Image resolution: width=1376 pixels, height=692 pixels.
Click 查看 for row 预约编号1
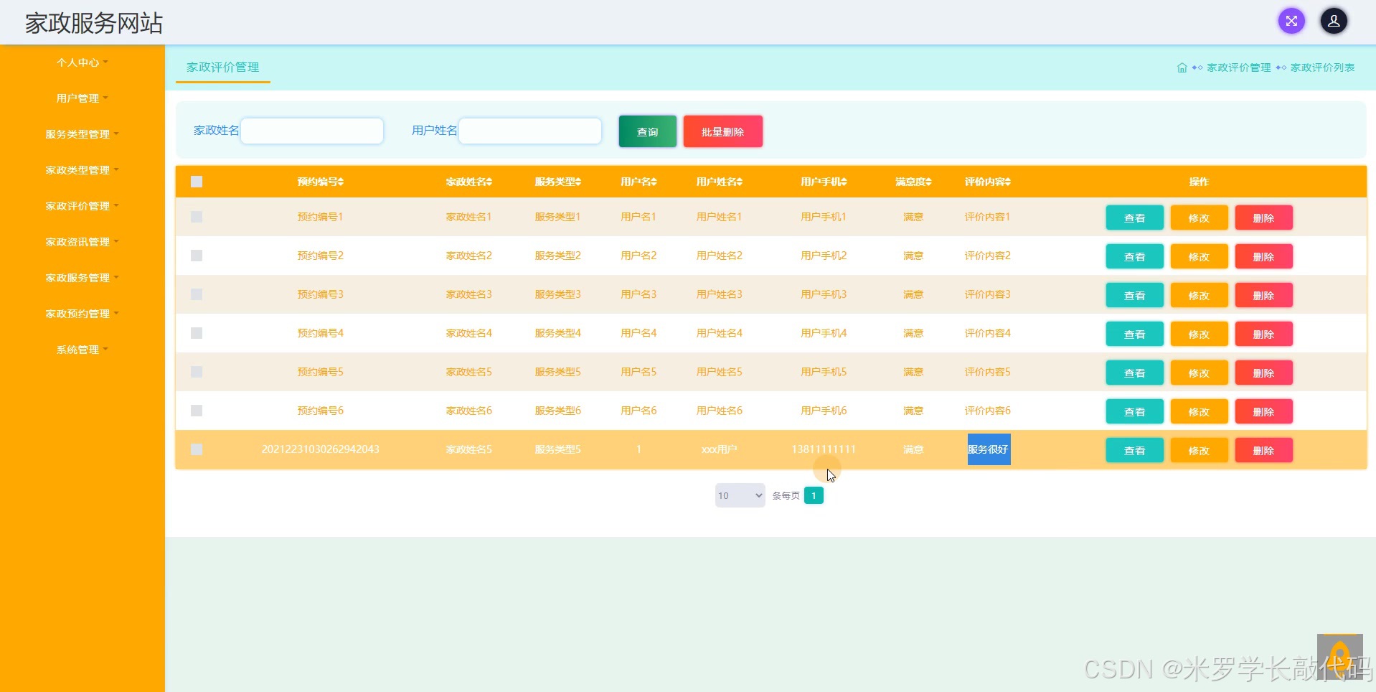1134,218
